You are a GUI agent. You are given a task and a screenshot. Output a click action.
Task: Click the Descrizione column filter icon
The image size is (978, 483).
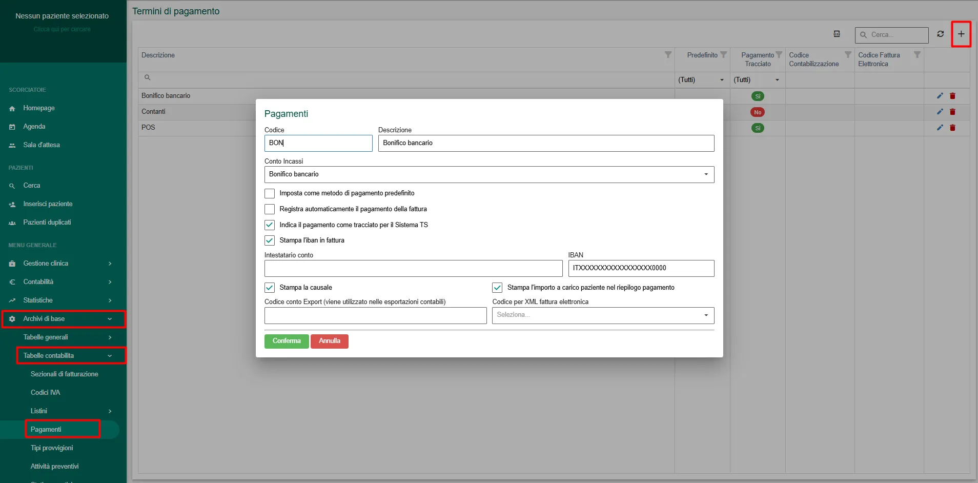[668, 55]
